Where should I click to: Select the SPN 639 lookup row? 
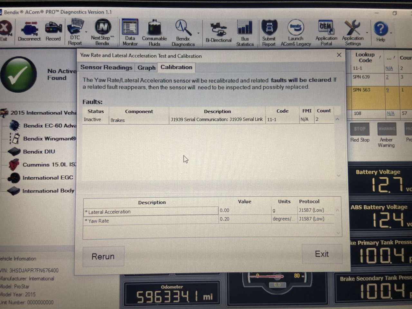381,79
